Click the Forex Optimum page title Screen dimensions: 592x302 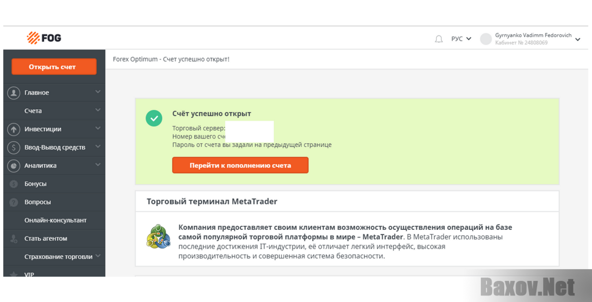171,59
